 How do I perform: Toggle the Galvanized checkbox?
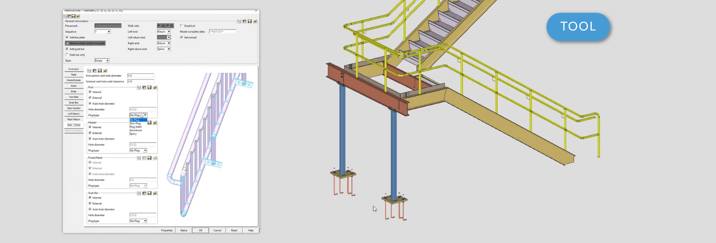[182, 37]
